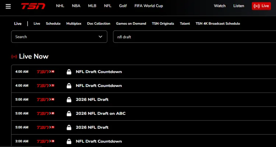The height and width of the screenshot is (147, 276).
Task: Click the TSN2 channel logo
Action: tap(46, 113)
